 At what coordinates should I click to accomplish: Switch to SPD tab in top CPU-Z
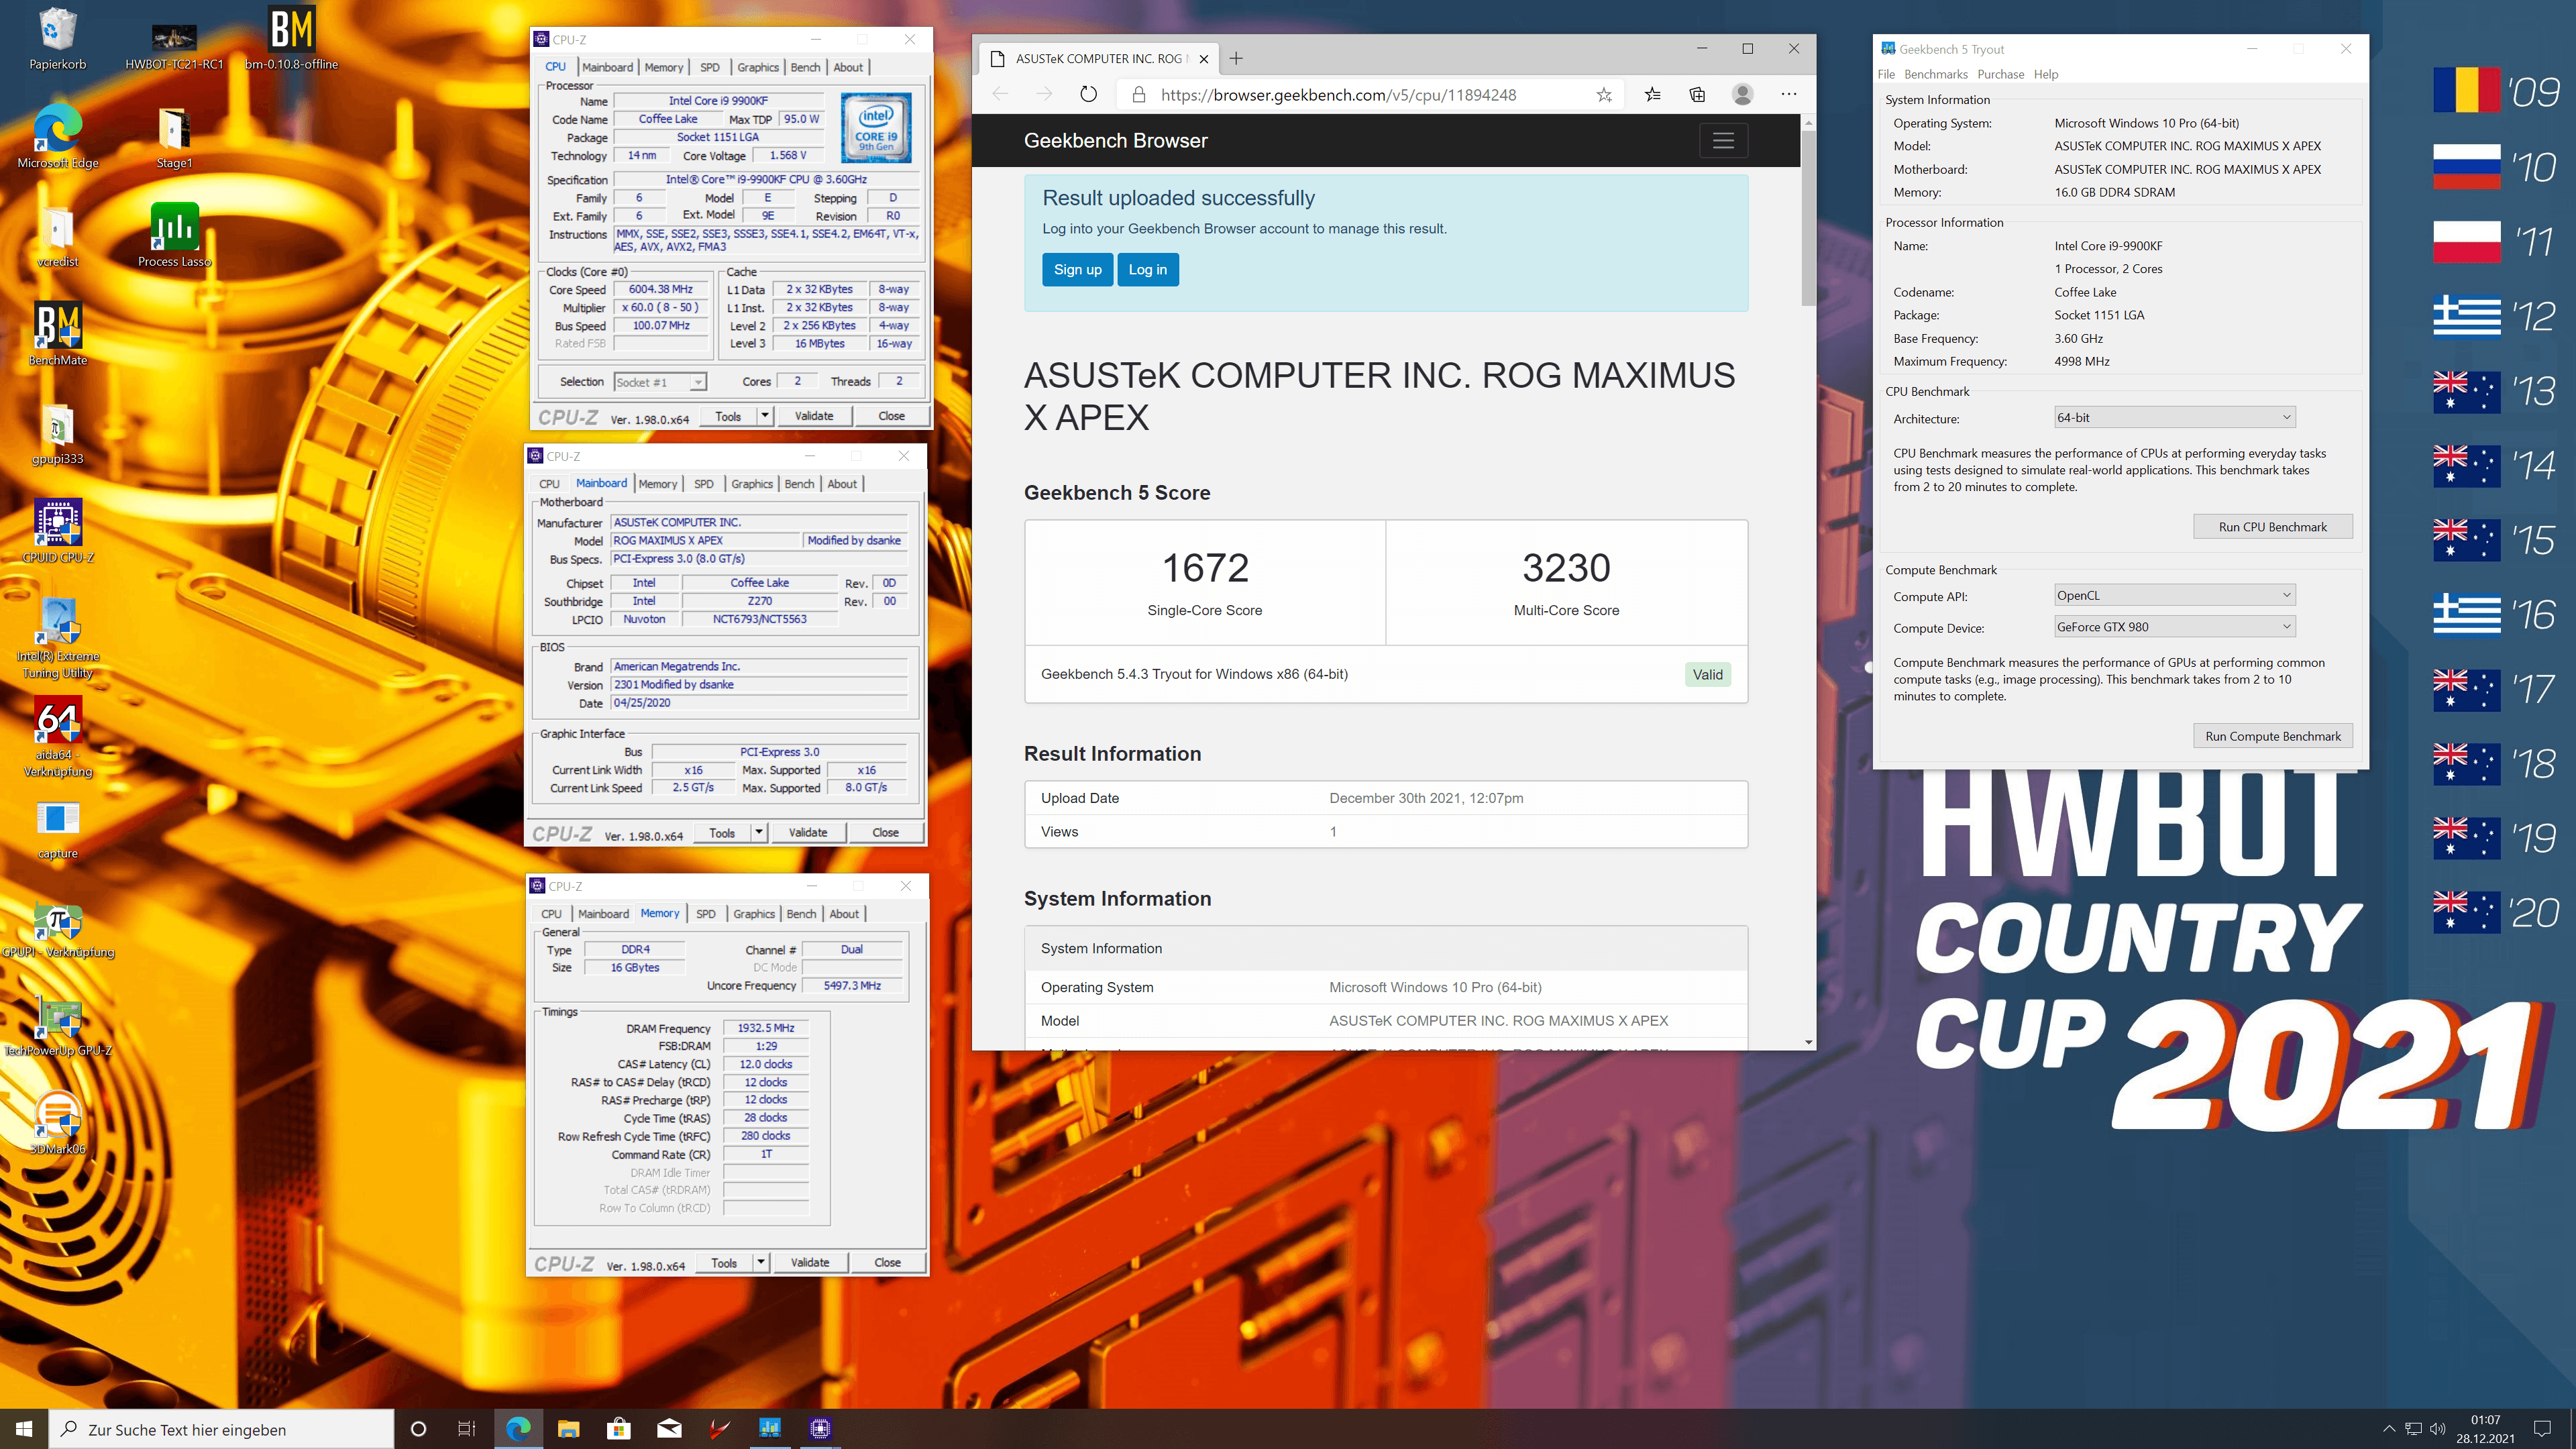pyautogui.click(x=710, y=67)
